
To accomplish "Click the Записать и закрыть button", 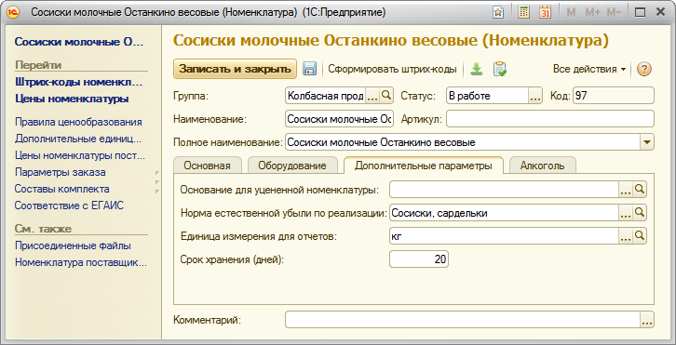I will click(x=235, y=69).
